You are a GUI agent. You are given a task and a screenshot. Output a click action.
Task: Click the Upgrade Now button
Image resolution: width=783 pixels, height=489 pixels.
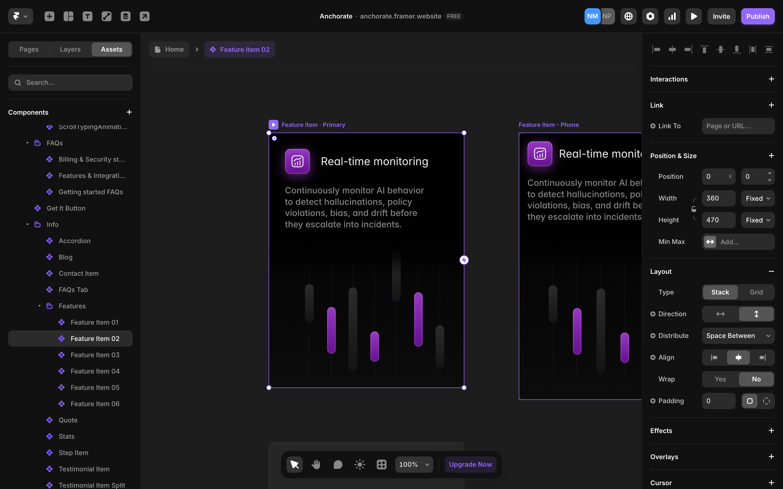[x=470, y=465]
